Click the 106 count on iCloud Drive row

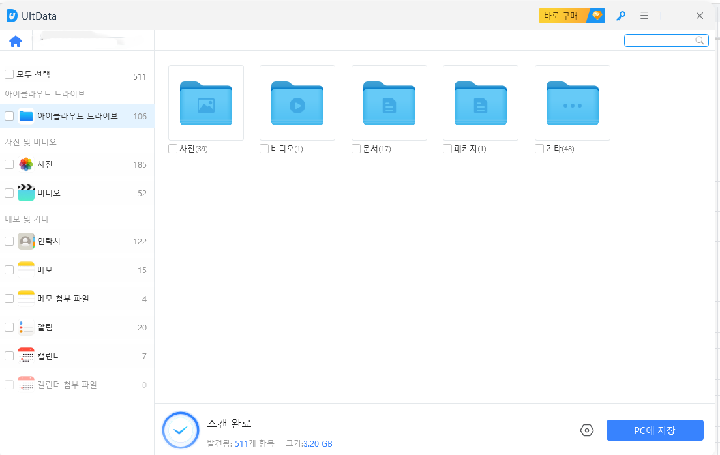point(140,117)
